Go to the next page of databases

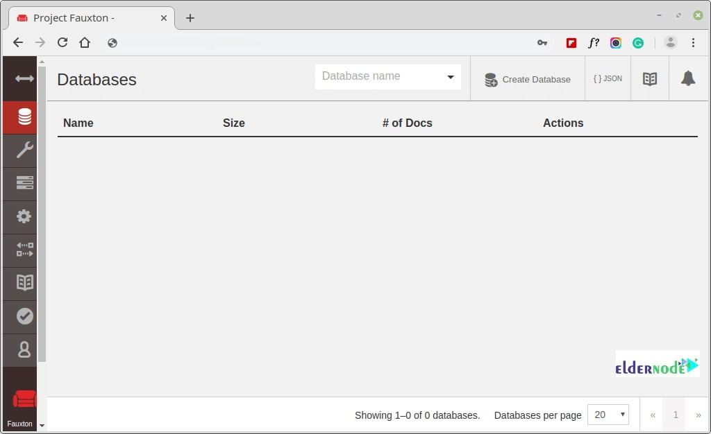(699, 414)
